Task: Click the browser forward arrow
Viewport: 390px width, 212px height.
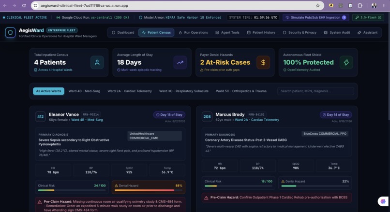Action: coord(14,5)
